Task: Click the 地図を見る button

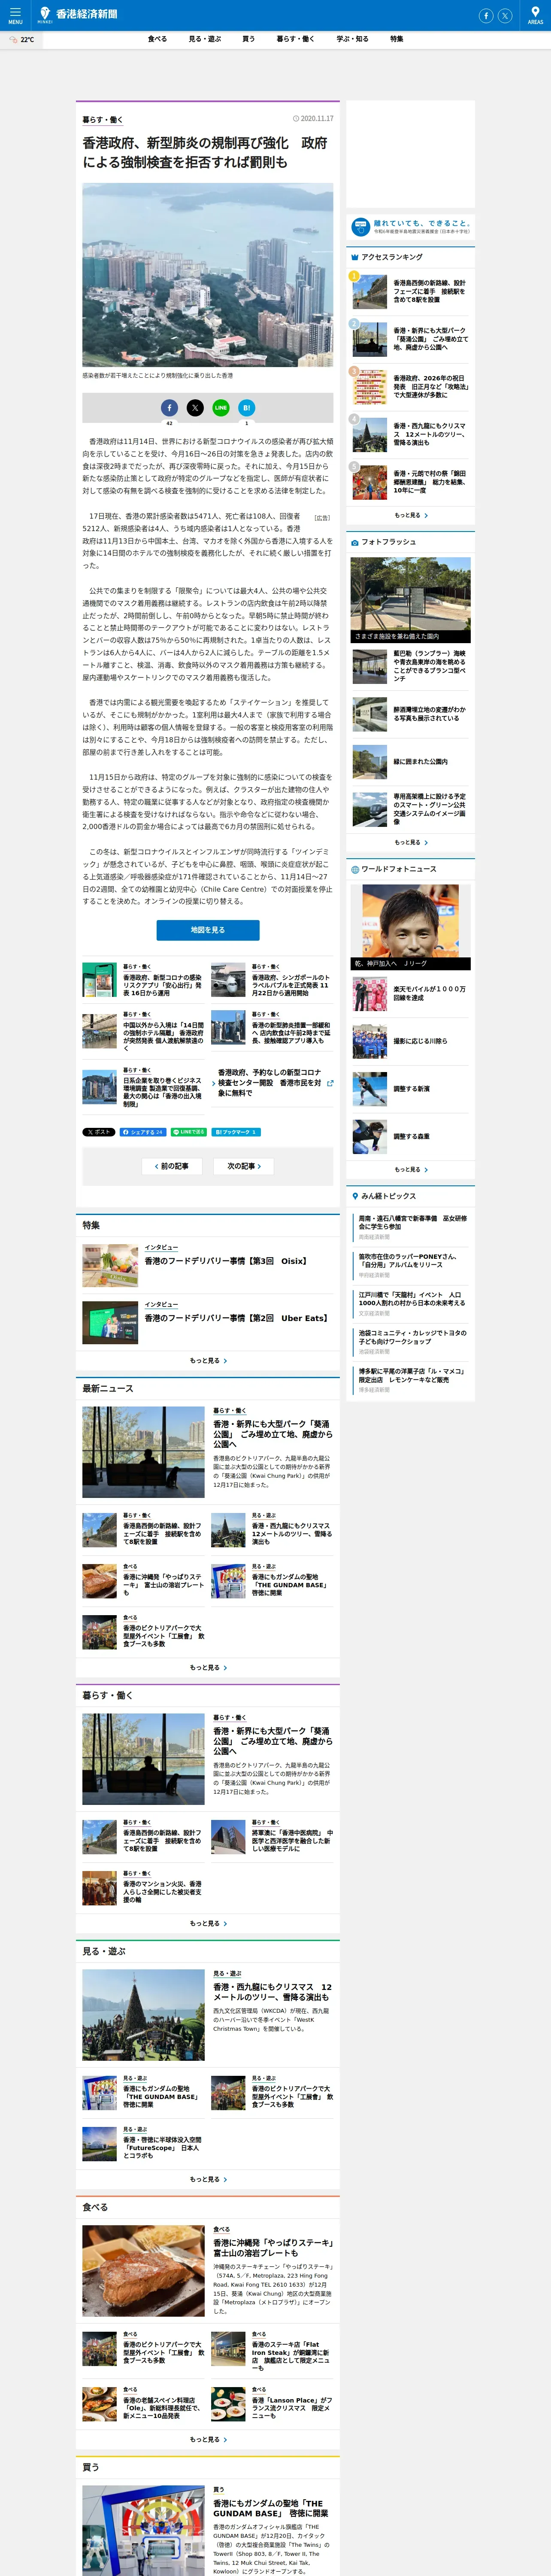Action: (x=208, y=930)
